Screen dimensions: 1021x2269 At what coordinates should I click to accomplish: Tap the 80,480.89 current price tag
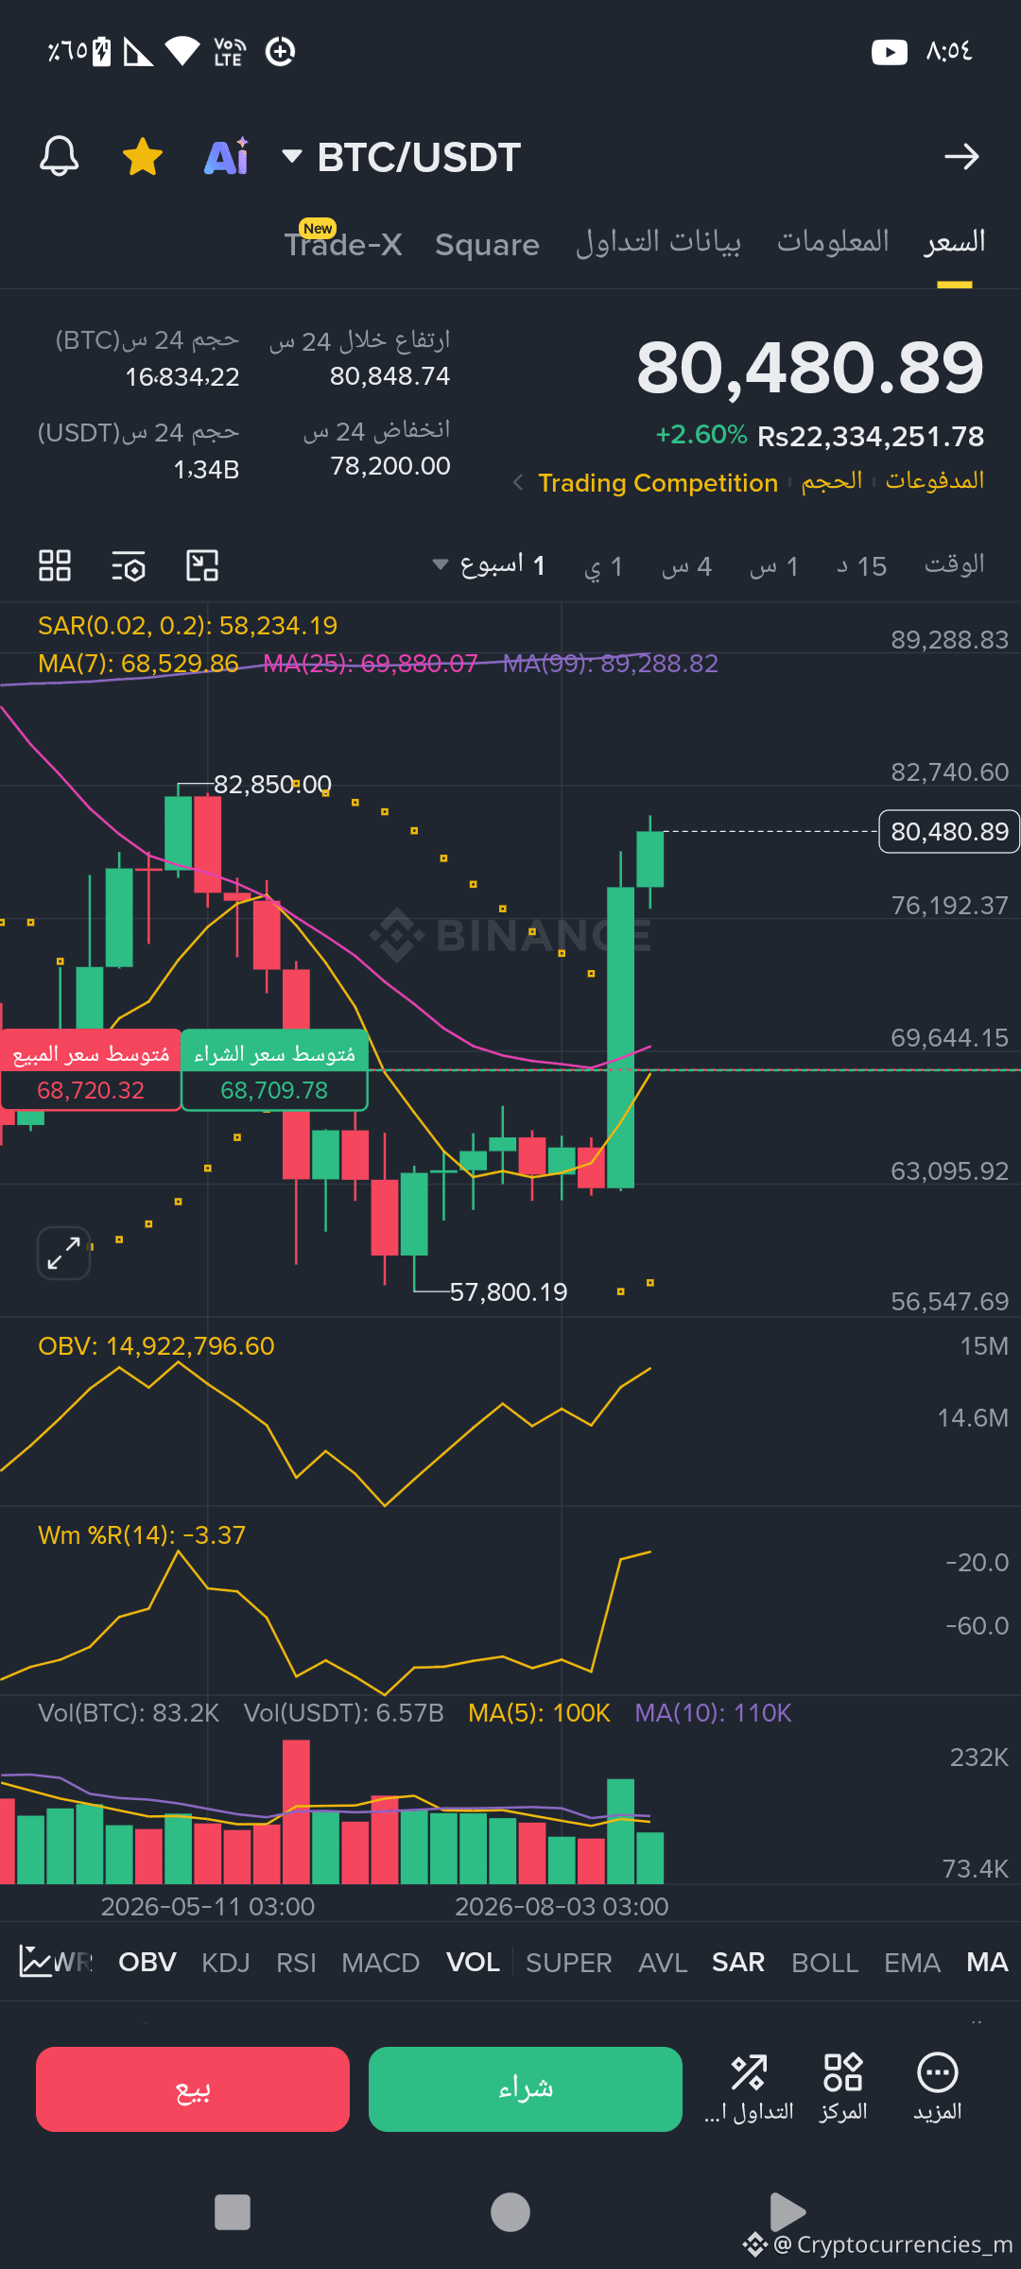(949, 832)
